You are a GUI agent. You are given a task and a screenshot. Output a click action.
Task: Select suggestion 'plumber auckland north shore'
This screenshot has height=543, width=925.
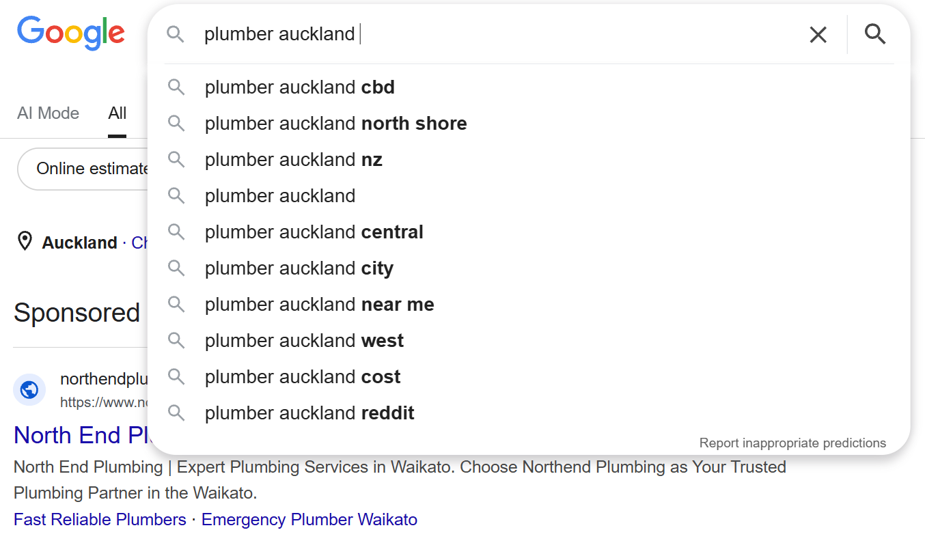click(529, 124)
